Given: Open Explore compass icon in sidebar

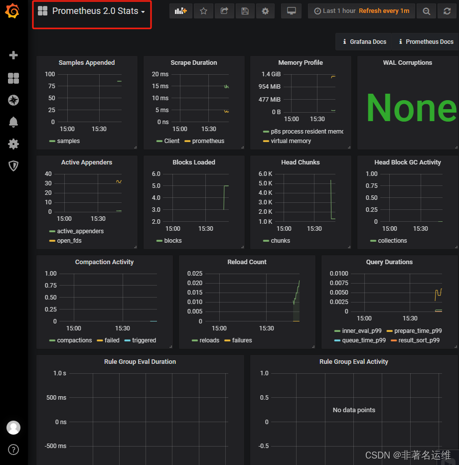Looking at the screenshot, I should coord(13,100).
